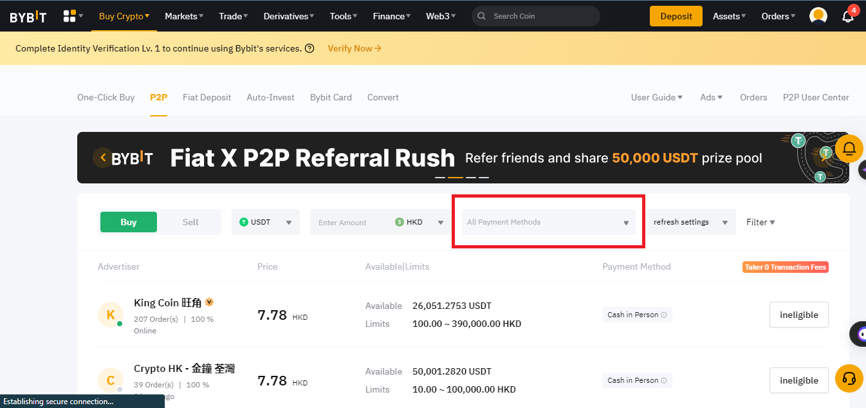Click Crypto HK advertiser avatar
This screenshot has height=408, width=866.
coord(111,380)
